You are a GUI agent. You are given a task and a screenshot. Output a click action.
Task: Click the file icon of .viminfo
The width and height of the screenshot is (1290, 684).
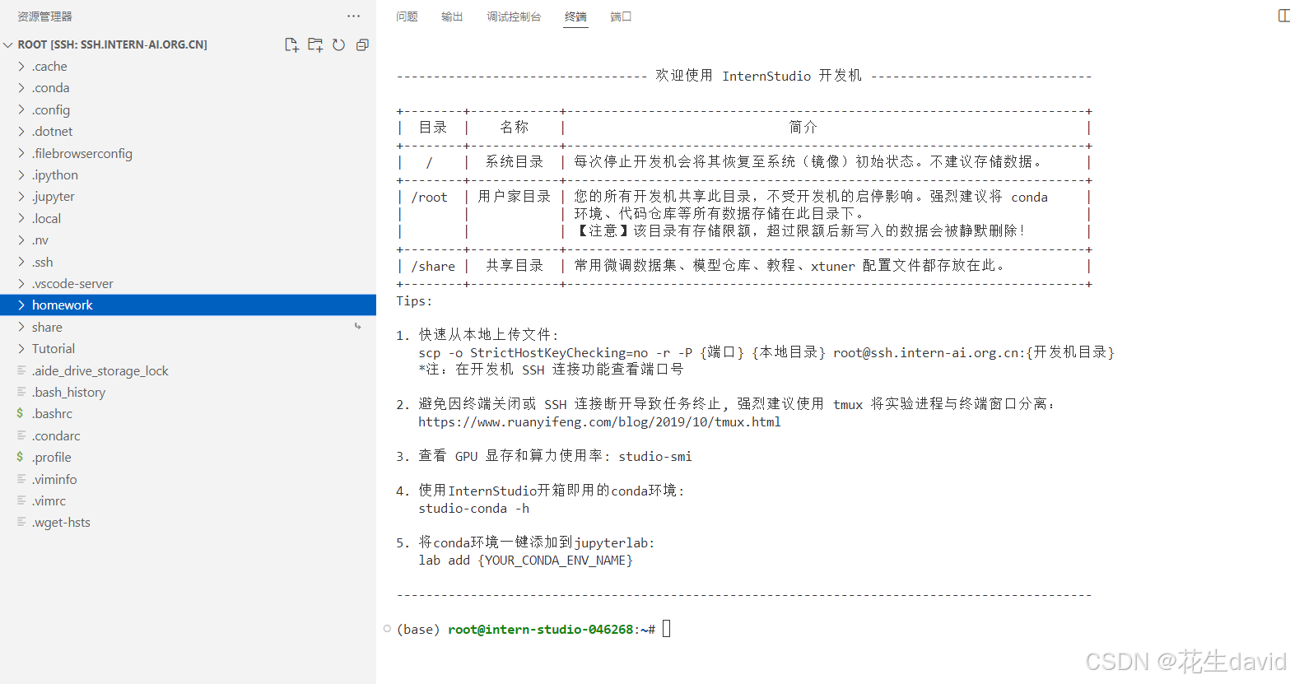tap(21, 479)
